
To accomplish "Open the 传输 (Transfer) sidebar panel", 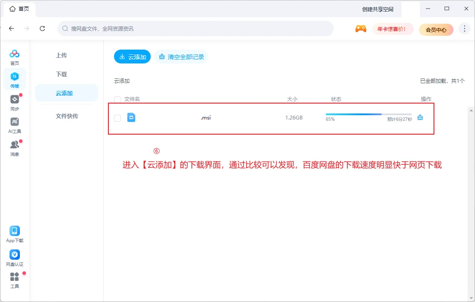I will coord(14,79).
